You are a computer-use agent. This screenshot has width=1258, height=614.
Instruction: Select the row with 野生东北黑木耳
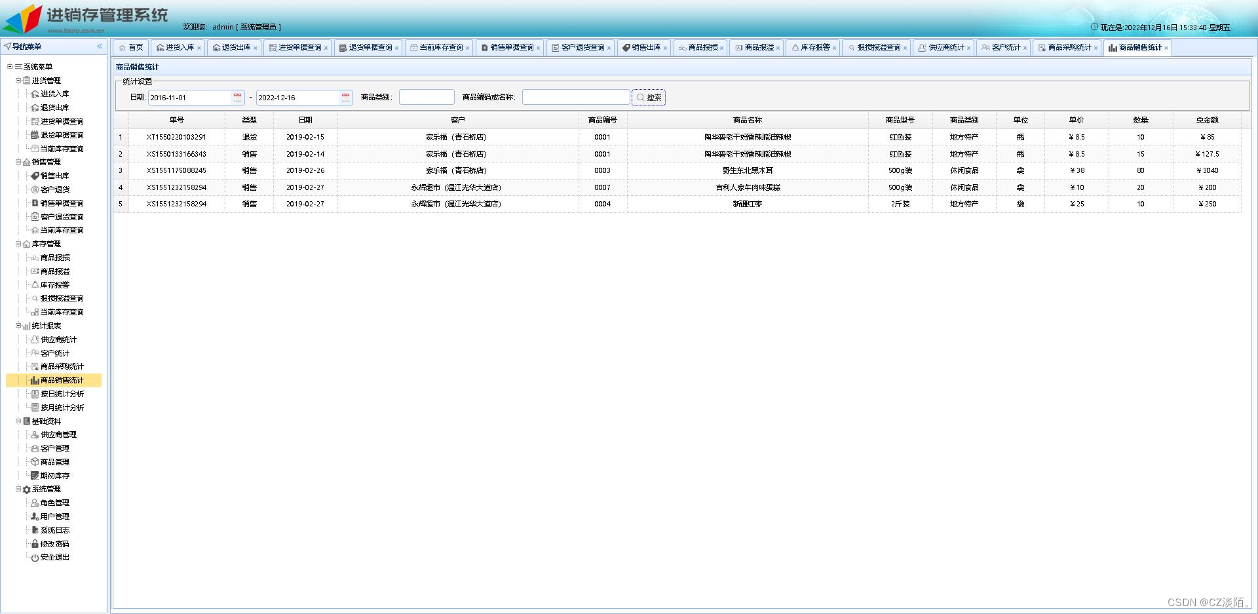678,170
